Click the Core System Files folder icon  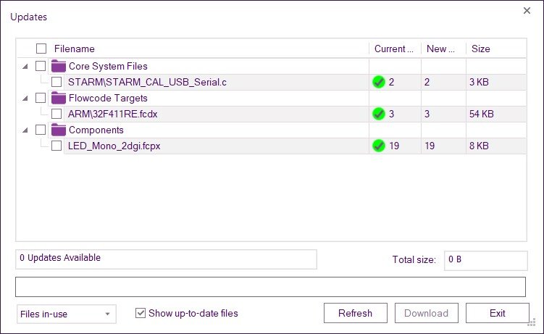click(x=58, y=66)
